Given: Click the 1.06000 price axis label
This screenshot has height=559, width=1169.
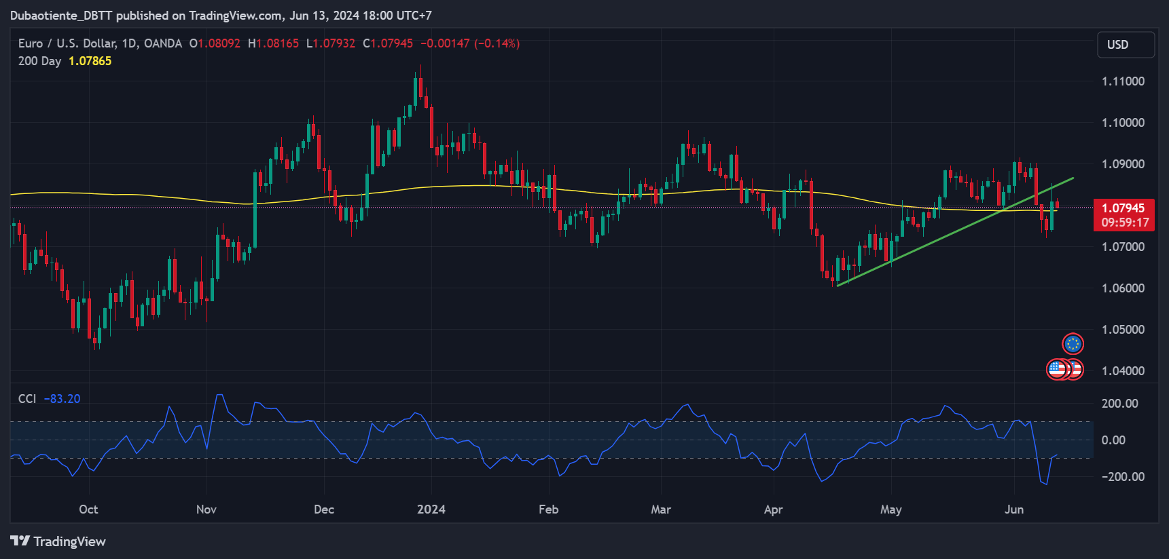Looking at the screenshot, I should pyautogui.click(x=1123, y=288).
